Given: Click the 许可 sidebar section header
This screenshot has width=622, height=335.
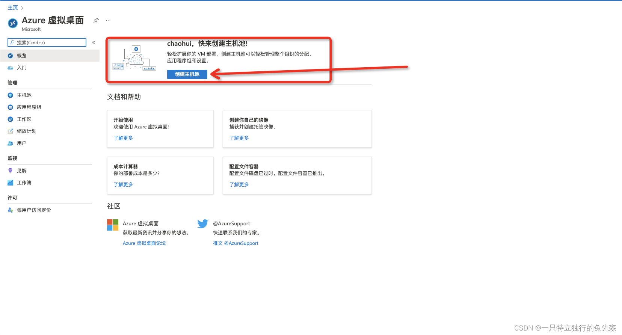Looking at the screenshot, I should pyautogui.click(x=12, y=198).
